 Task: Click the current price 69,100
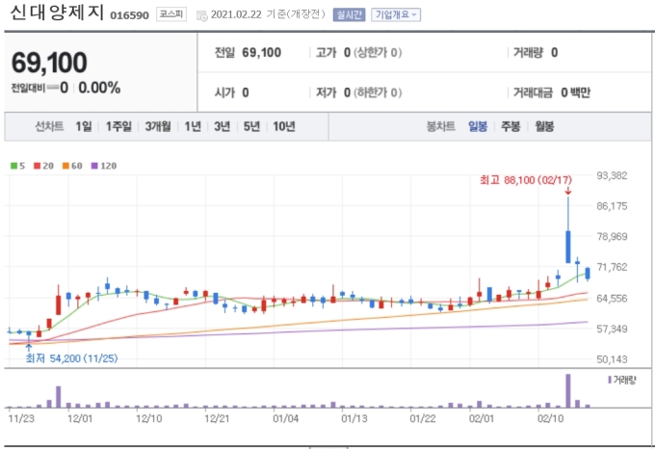(49, 63)
